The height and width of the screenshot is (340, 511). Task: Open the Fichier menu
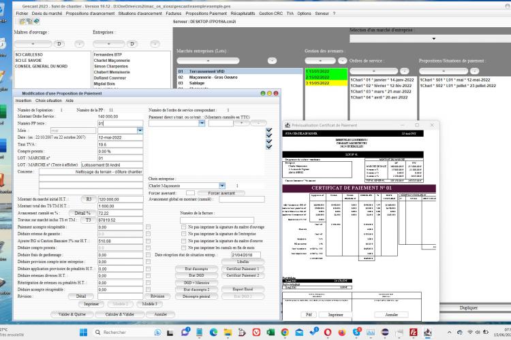pos(22,14)
